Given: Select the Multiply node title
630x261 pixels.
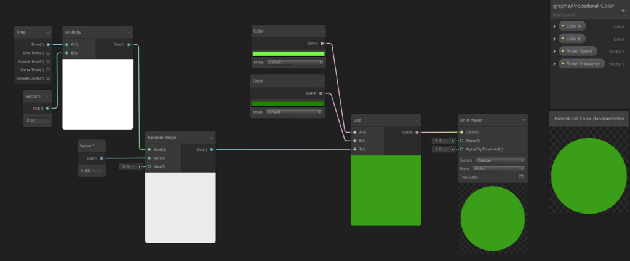Looking at the screenshot, I should tap(73, 32).
